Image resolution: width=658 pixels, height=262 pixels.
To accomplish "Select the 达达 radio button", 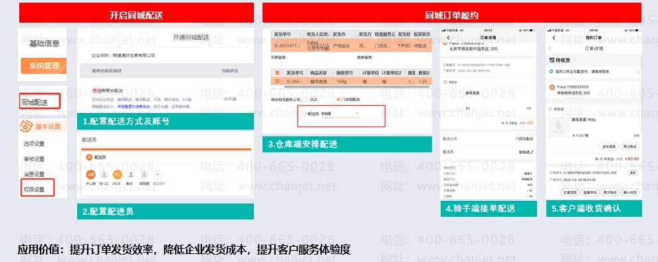I will [307, 99].
